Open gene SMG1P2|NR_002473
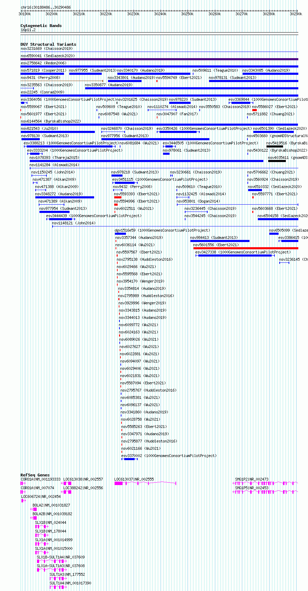Viewport: 308px width, 591px height. pos(252,479)
